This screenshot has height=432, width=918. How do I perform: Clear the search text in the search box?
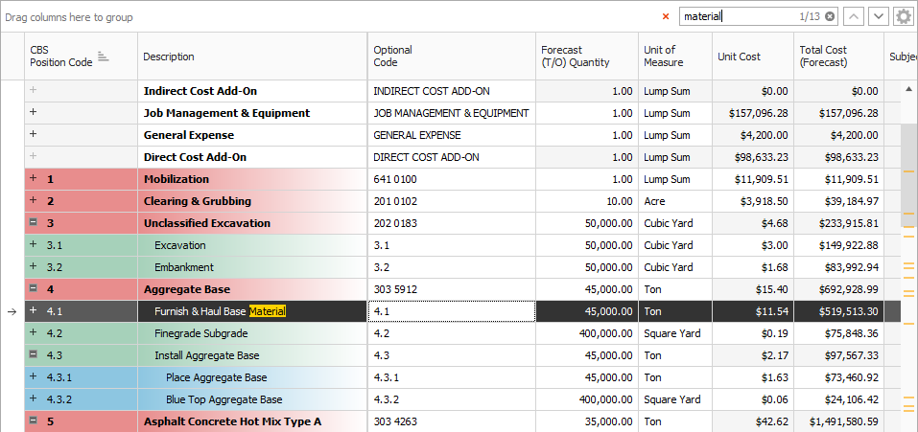(830, 16)
